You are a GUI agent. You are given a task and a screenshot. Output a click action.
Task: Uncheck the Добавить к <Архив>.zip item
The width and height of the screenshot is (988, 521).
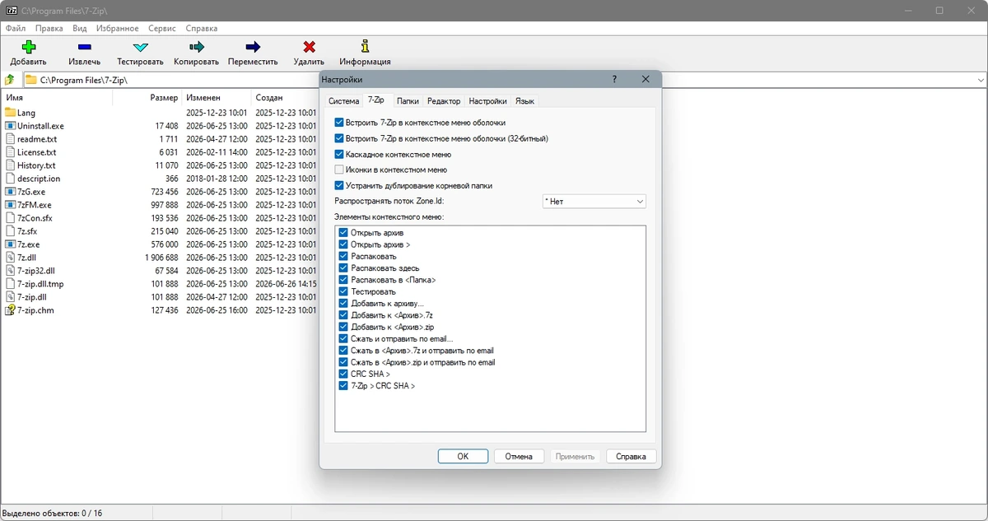click(x=343, y=327)
